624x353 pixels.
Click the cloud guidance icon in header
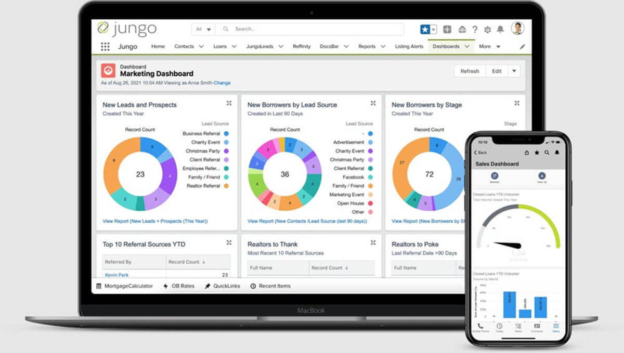point(462,30)
